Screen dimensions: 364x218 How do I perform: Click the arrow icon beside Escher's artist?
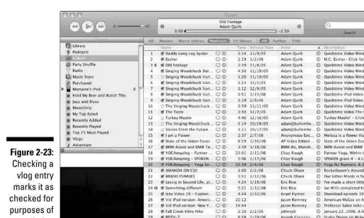(318, 59)
